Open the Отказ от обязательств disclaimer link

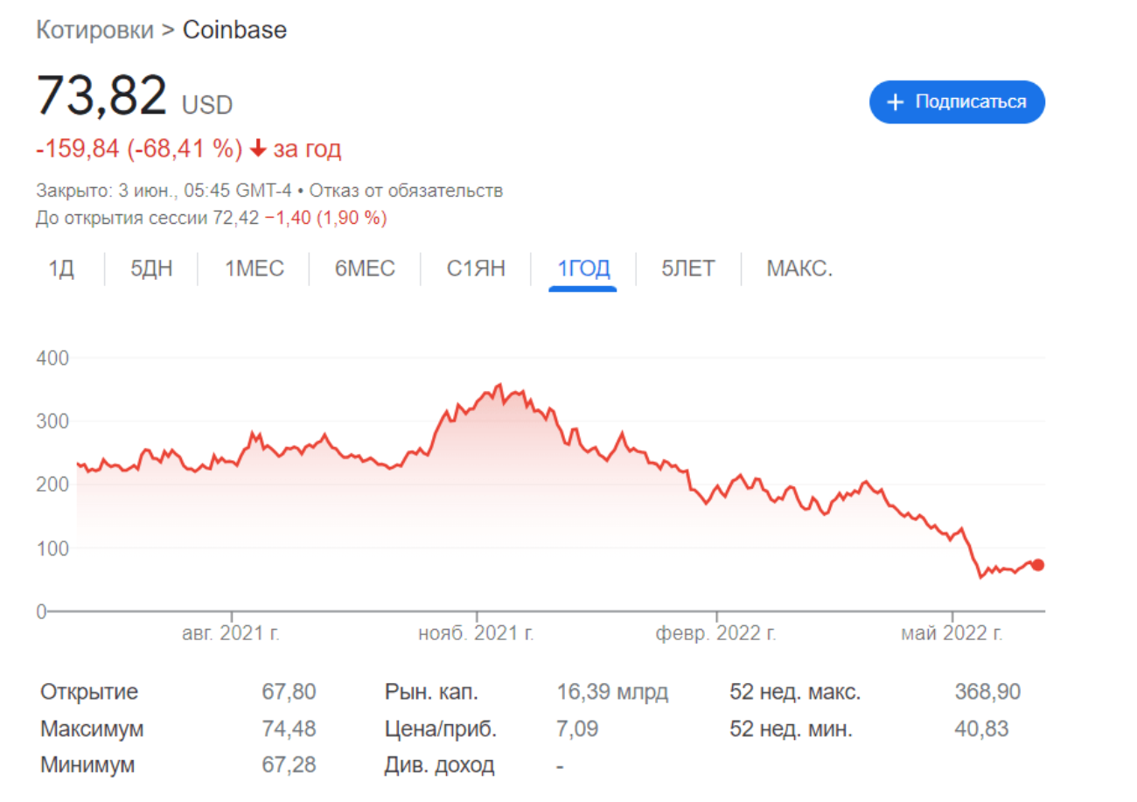[x=409, y=190]
